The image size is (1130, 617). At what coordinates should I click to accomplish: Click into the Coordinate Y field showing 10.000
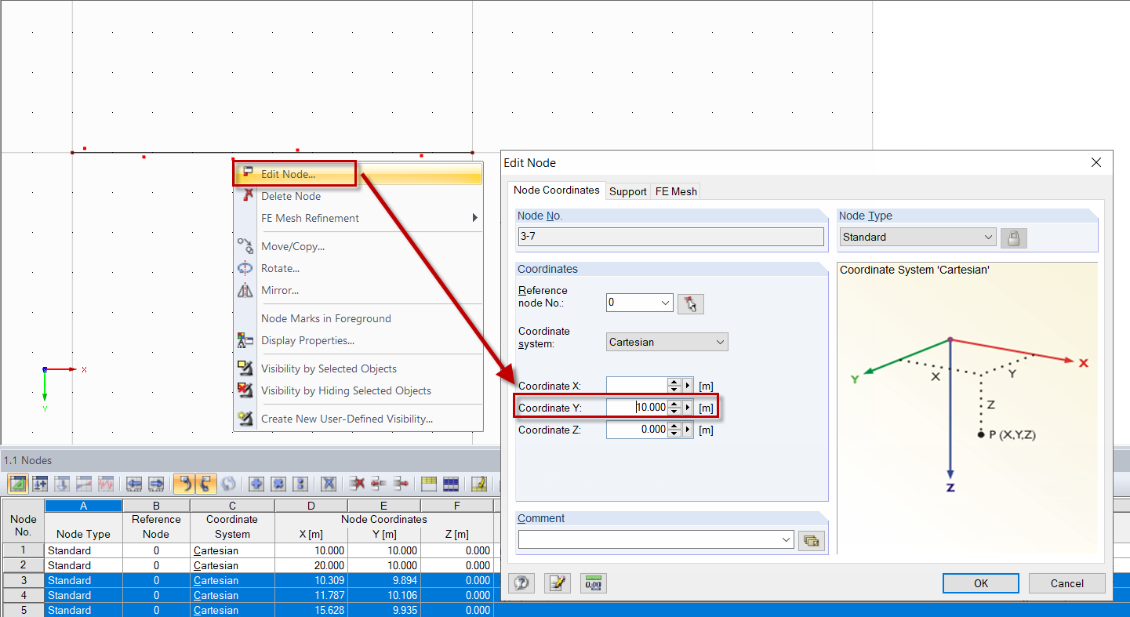[x=637, y=408]
